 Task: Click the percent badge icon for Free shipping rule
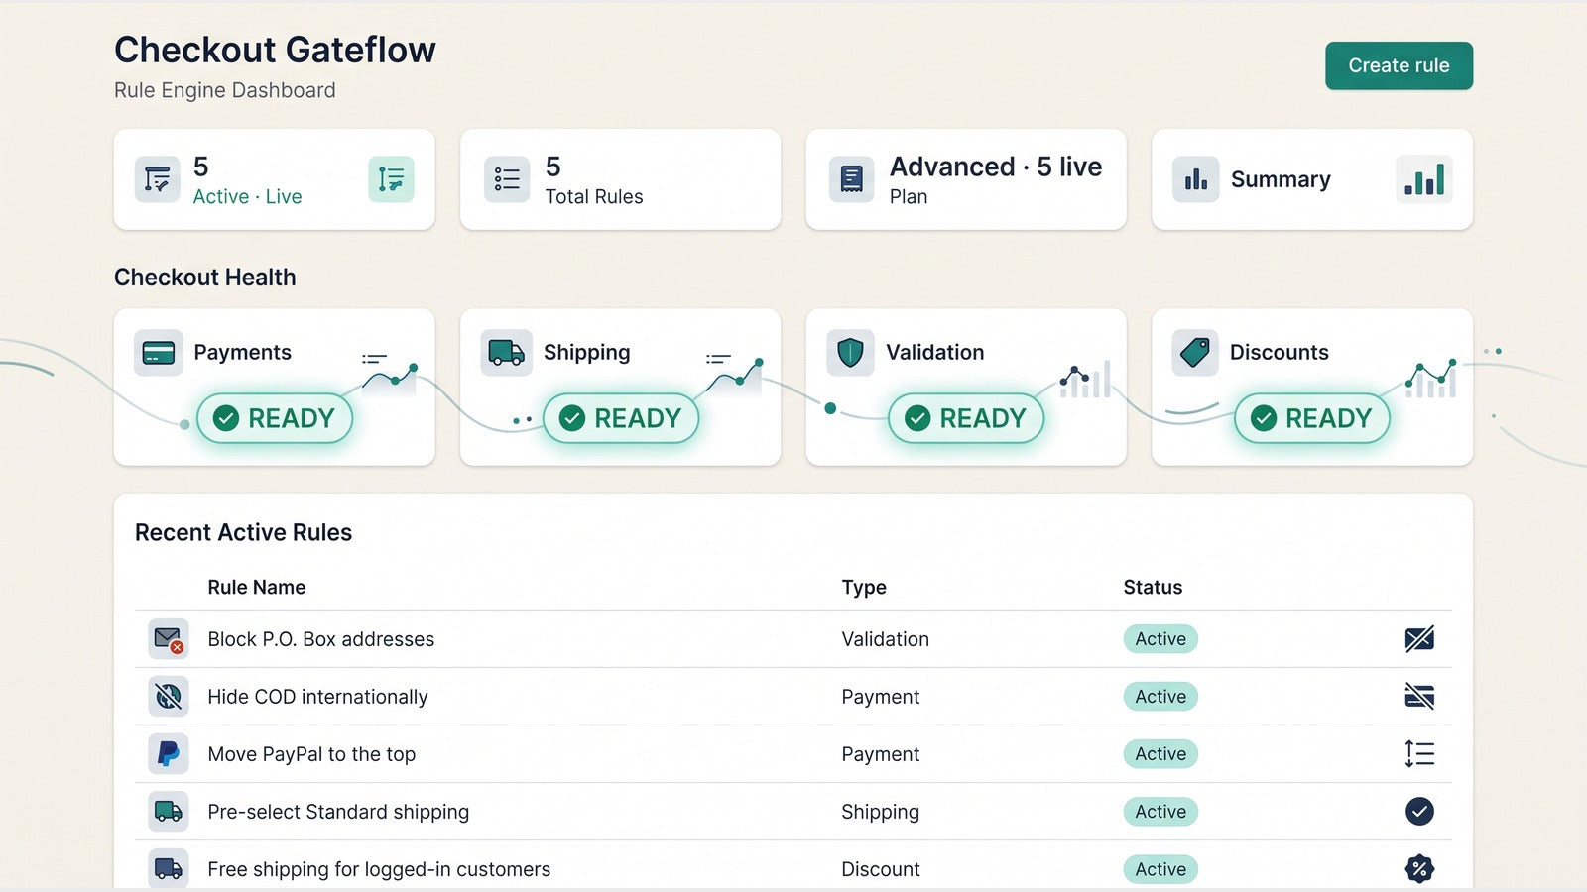(1419, 869)
